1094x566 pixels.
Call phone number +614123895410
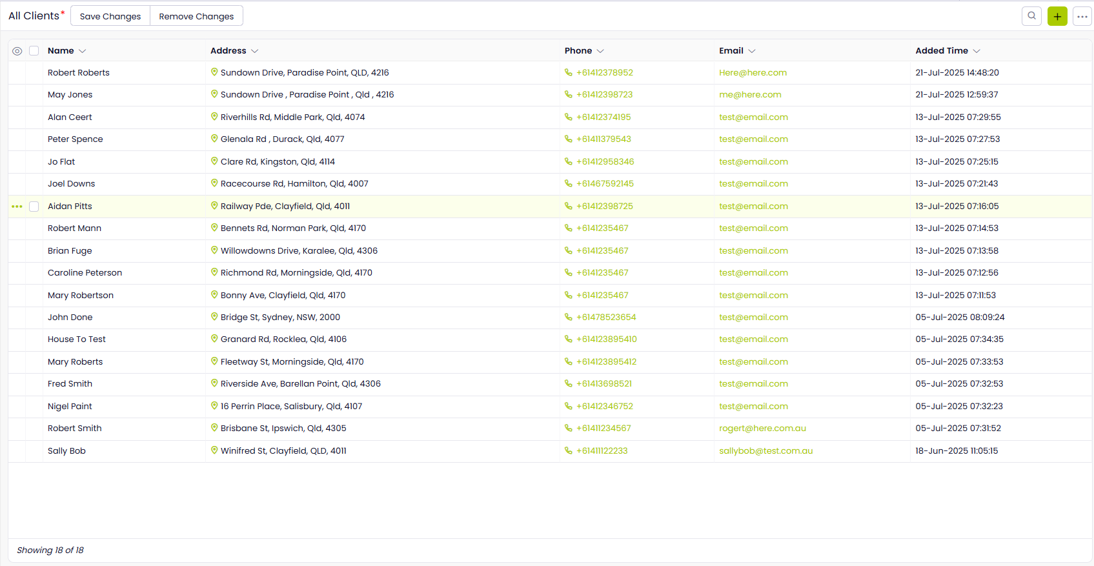[607, 339]
